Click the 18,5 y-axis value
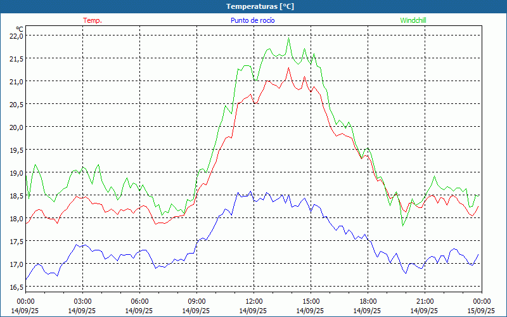This screenshot has width=507, height=317. pos(16,195)
